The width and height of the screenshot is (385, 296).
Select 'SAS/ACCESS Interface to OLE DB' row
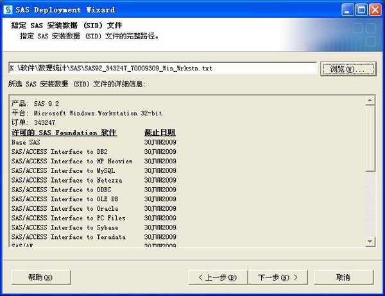pos(94,199)
